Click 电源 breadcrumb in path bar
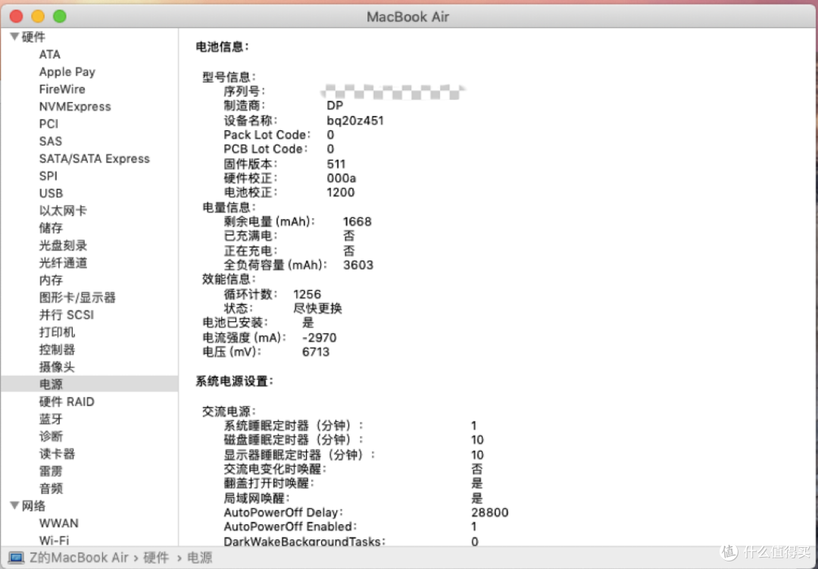The image size is (818, 569). (200, 558)
